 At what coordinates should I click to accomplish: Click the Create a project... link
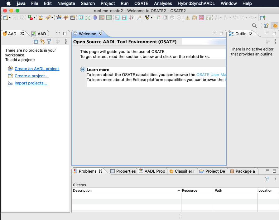click(x=31, y=76)
